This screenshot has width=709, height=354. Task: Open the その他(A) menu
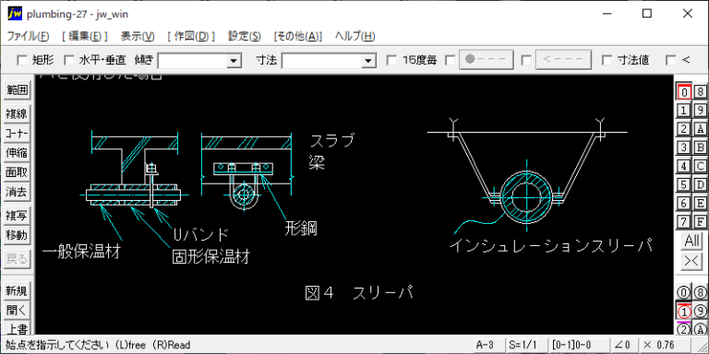[298, 36]
